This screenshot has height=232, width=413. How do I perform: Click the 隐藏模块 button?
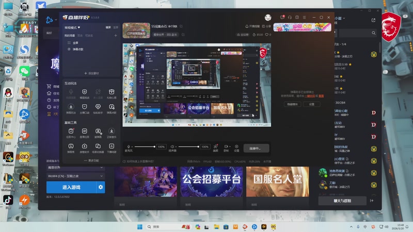click(292, 104)
